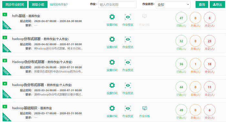Follow the 如何发布作业? link
The height and width of the screenshot is (122, 226).
coord(59,5)
